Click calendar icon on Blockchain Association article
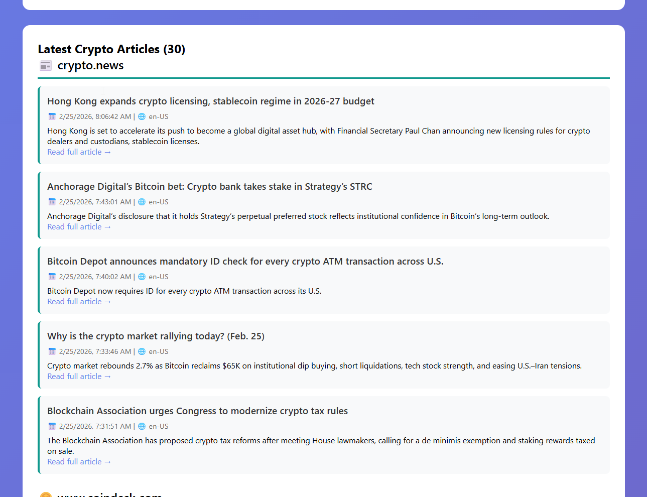 [52, 426]
